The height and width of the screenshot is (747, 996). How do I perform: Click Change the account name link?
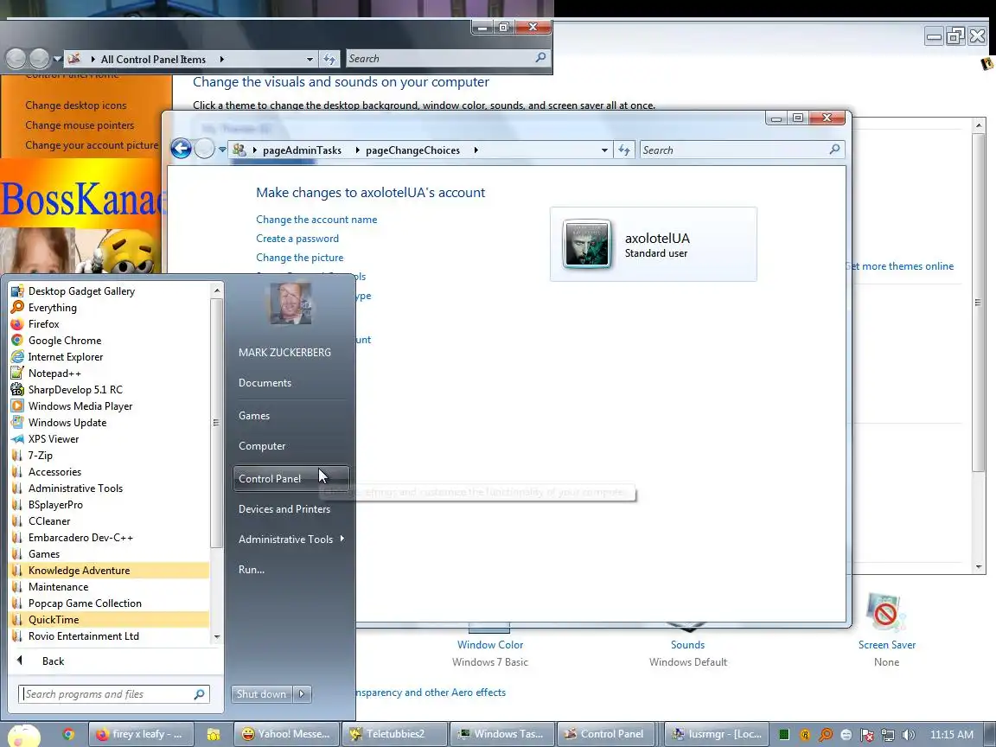(x=316, y=220)
